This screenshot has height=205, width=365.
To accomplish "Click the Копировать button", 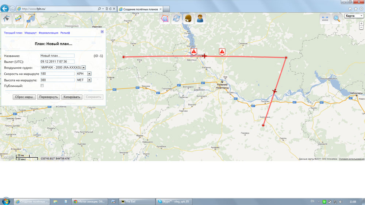I will [x=71, y=97].
